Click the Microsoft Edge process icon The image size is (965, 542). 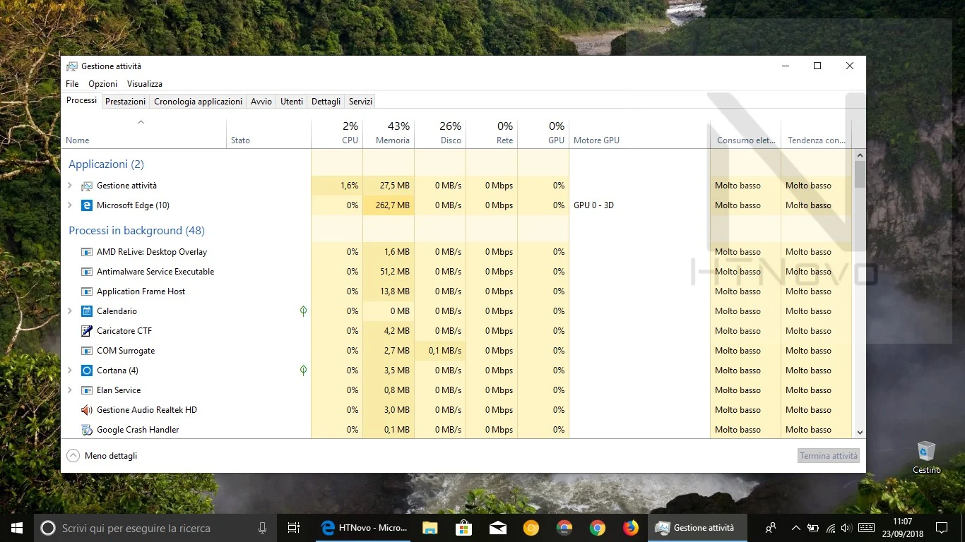coord(87,205)
